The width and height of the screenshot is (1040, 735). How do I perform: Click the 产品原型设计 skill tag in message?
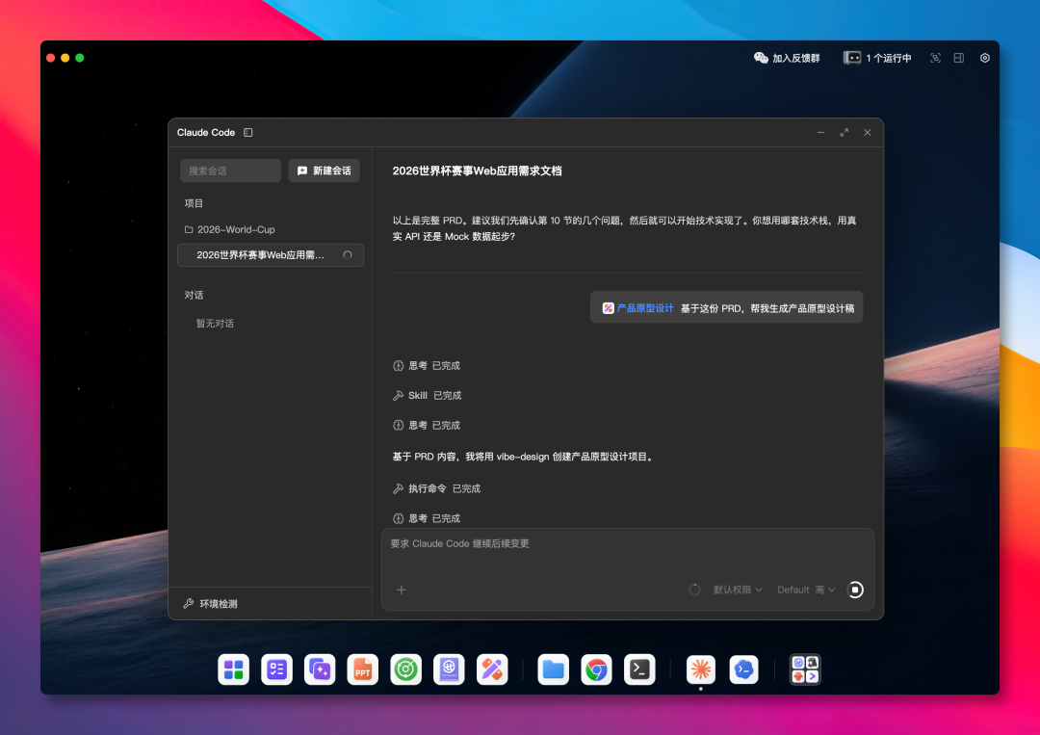(x=638, y=308)
